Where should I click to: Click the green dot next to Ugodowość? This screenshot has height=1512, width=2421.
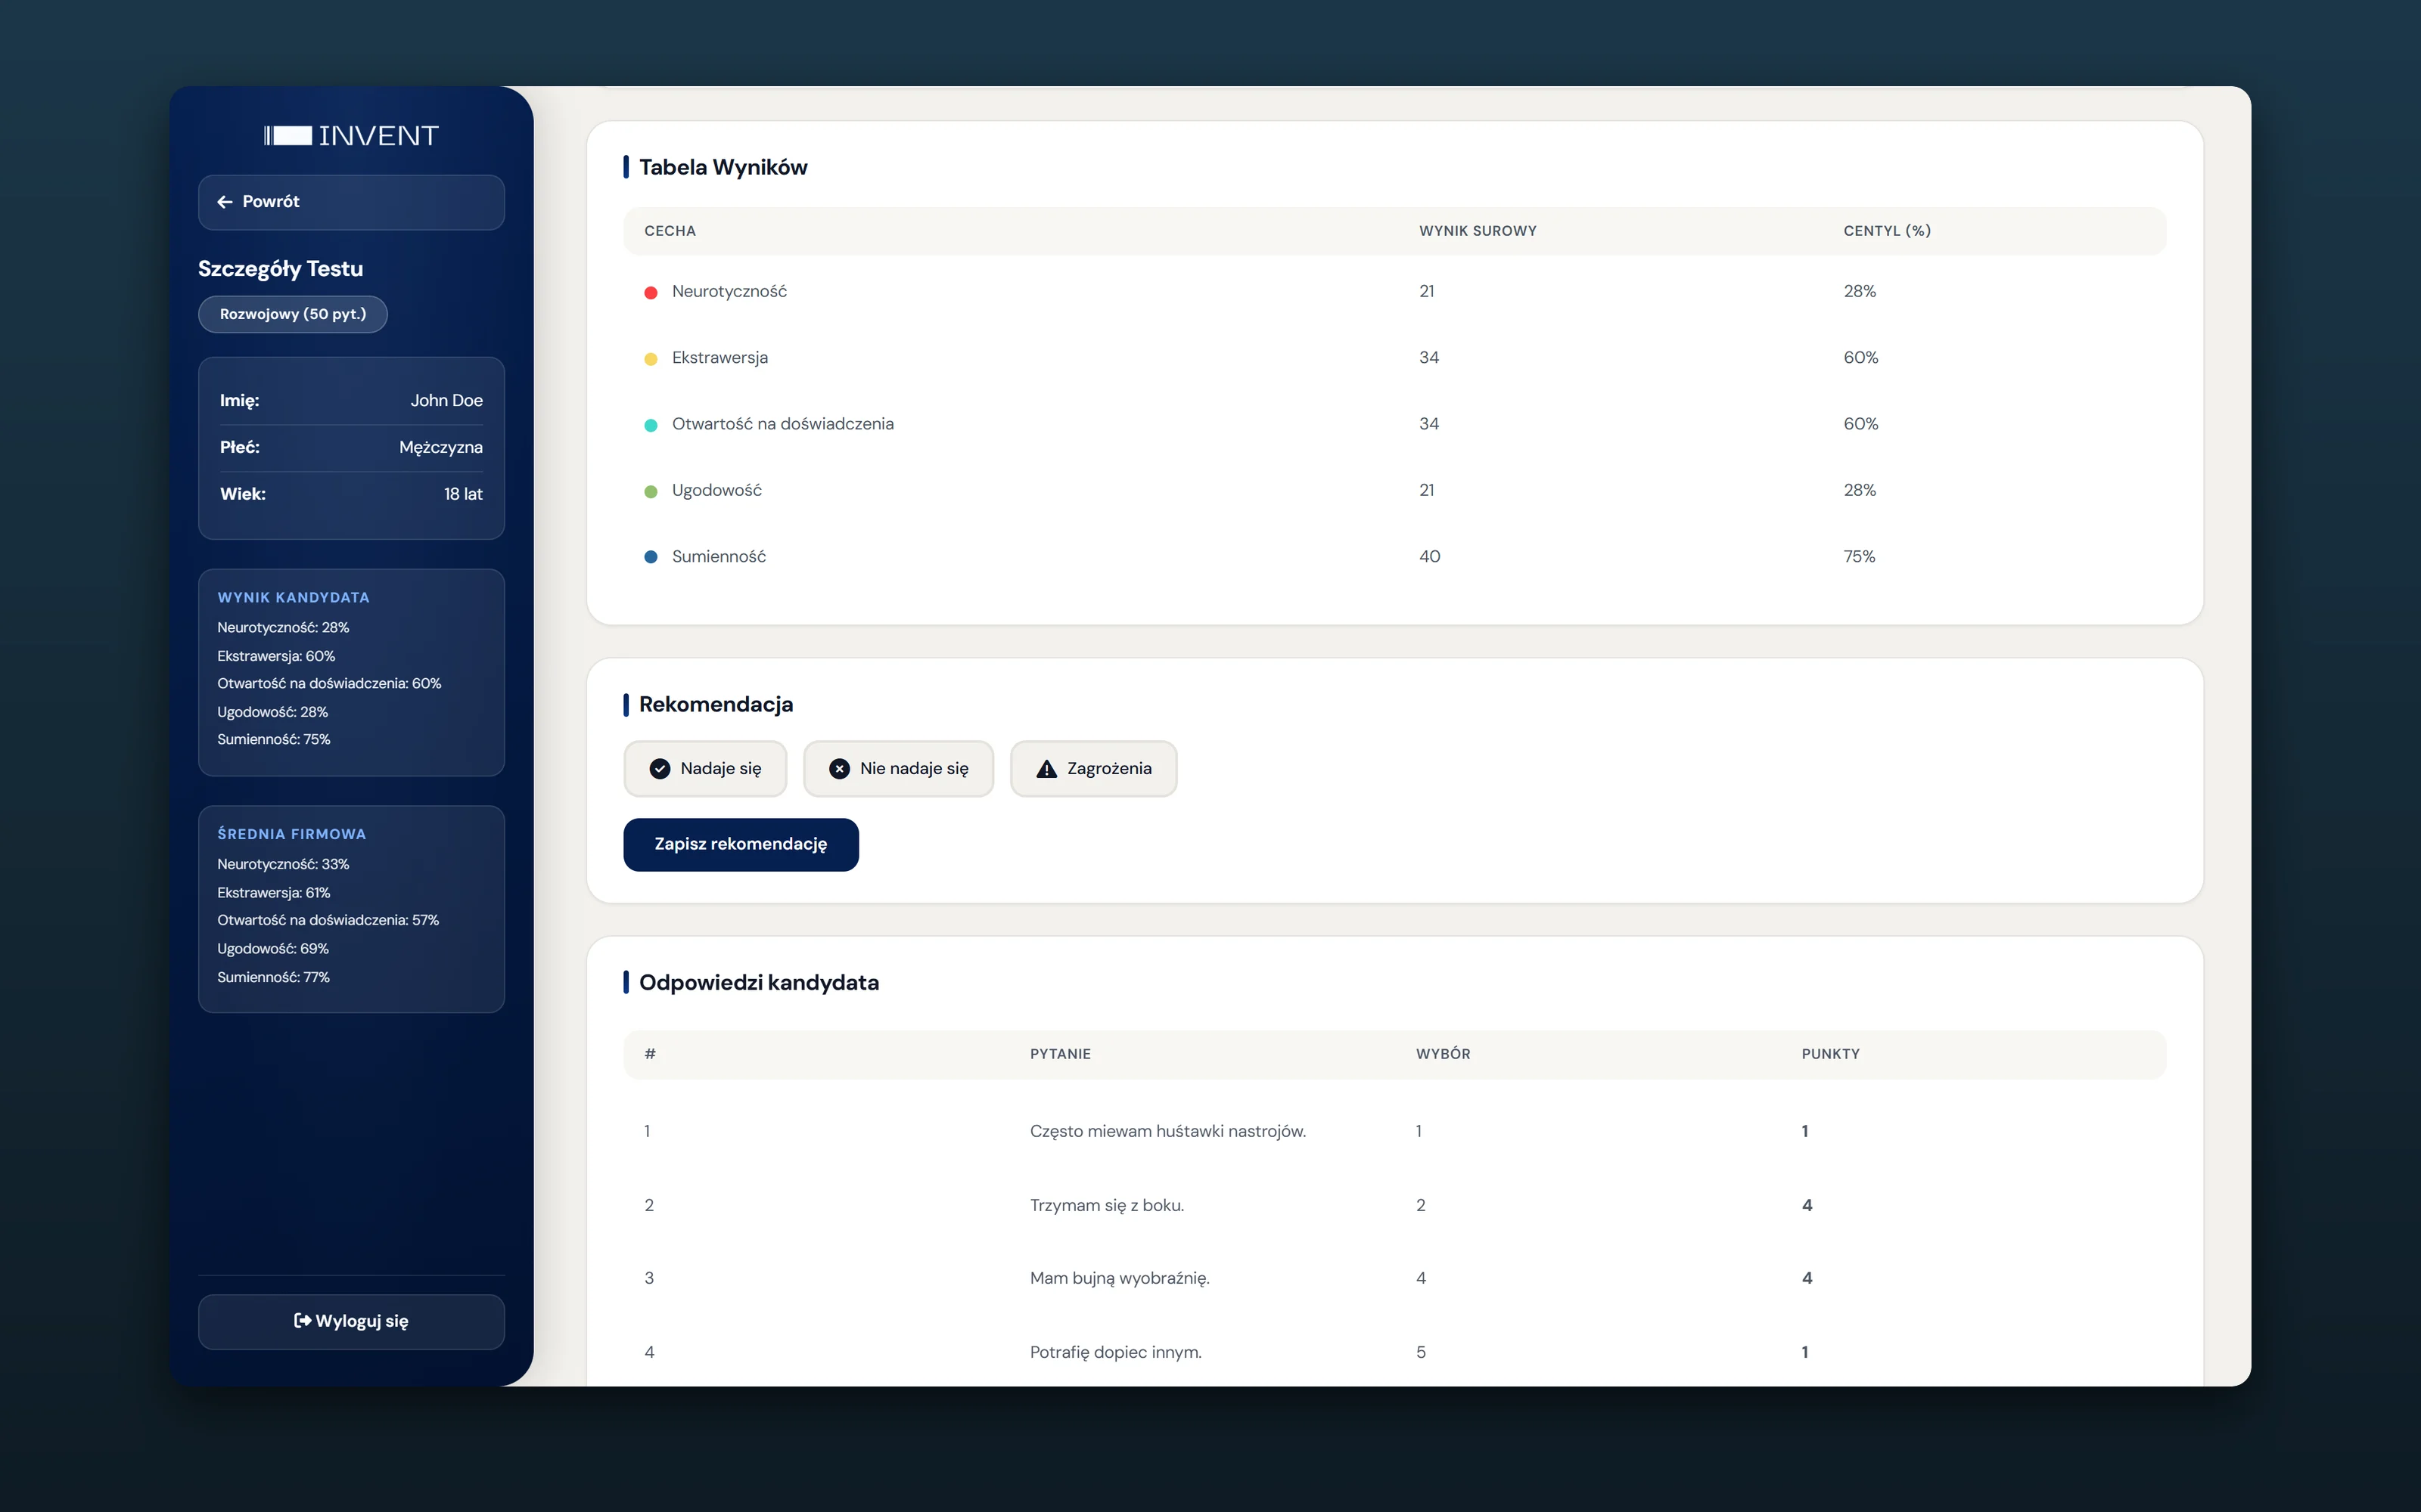[x=651, y=491]
